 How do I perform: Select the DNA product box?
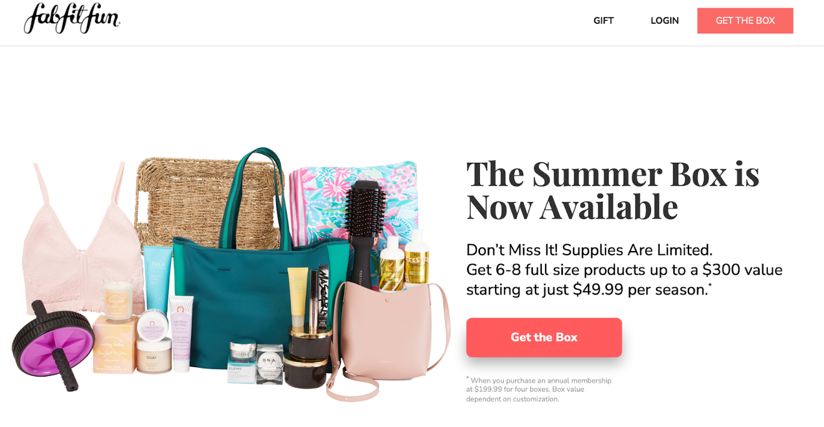click(270, 364)
